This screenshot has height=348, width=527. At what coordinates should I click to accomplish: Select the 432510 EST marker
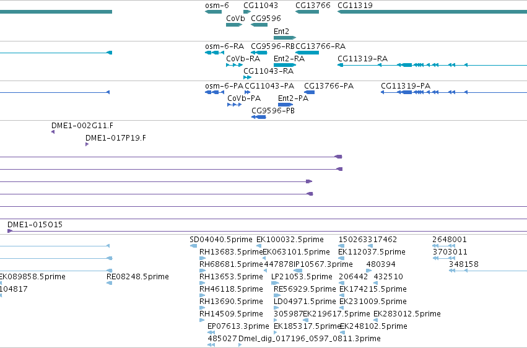[x=376, y=283]
